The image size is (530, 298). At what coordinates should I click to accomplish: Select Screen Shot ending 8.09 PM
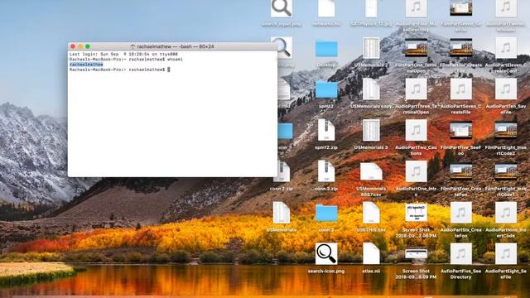(x=416, y=253)
